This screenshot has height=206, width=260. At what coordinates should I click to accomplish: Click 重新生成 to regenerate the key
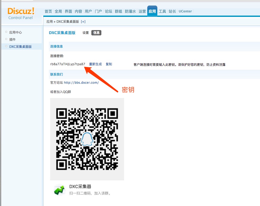pos(95,64)
